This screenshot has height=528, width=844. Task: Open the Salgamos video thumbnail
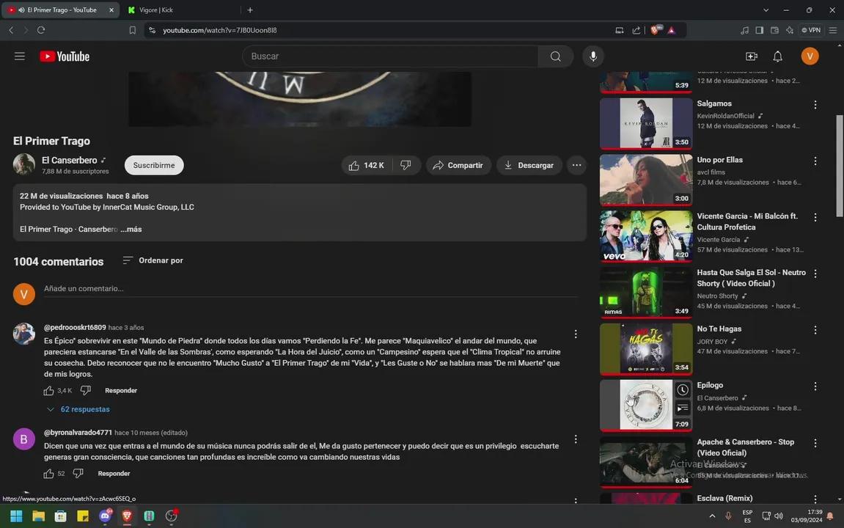[x=646, y=123]
